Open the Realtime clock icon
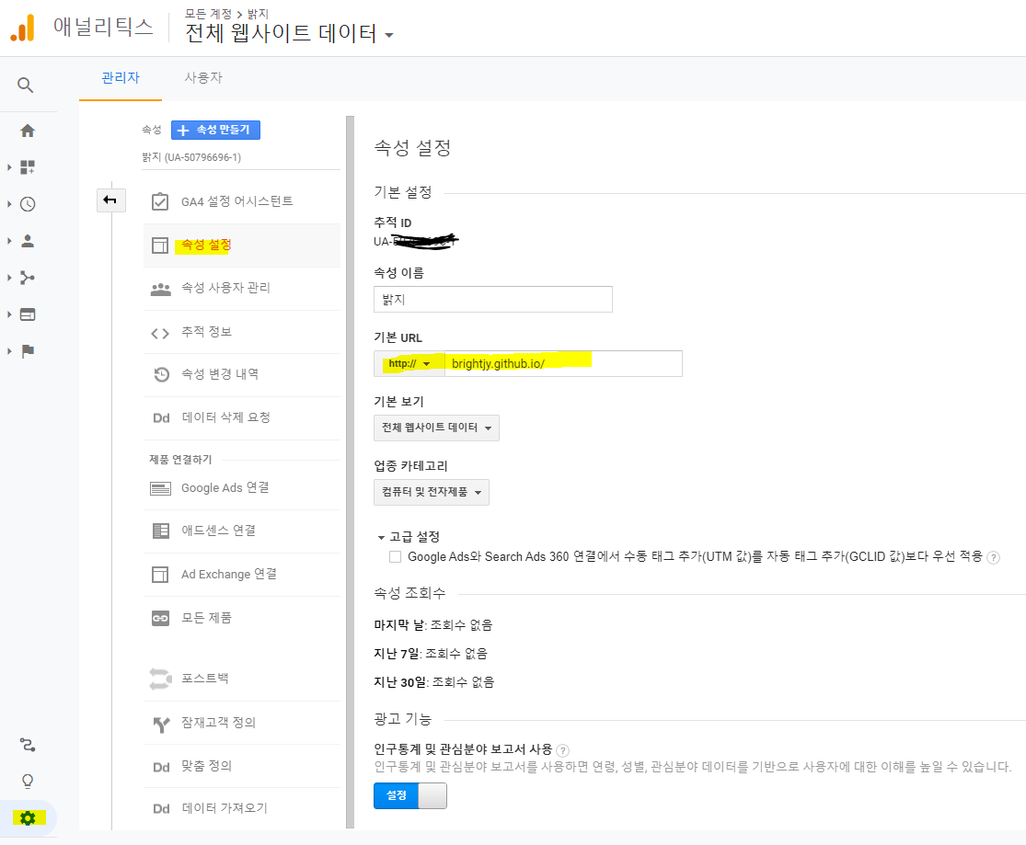 pyautogui.click(x=28, y=204)
